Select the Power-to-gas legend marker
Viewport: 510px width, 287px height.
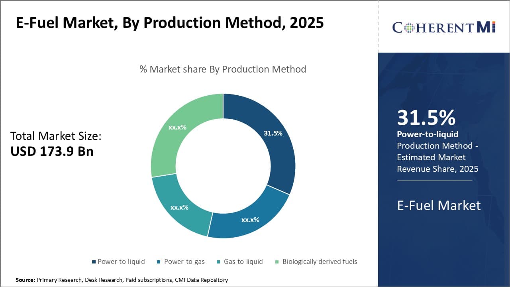[x=159, y=261]
